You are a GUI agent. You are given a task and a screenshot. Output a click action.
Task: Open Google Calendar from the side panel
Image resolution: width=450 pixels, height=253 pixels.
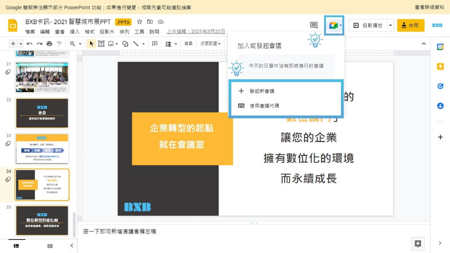(440, 46)
